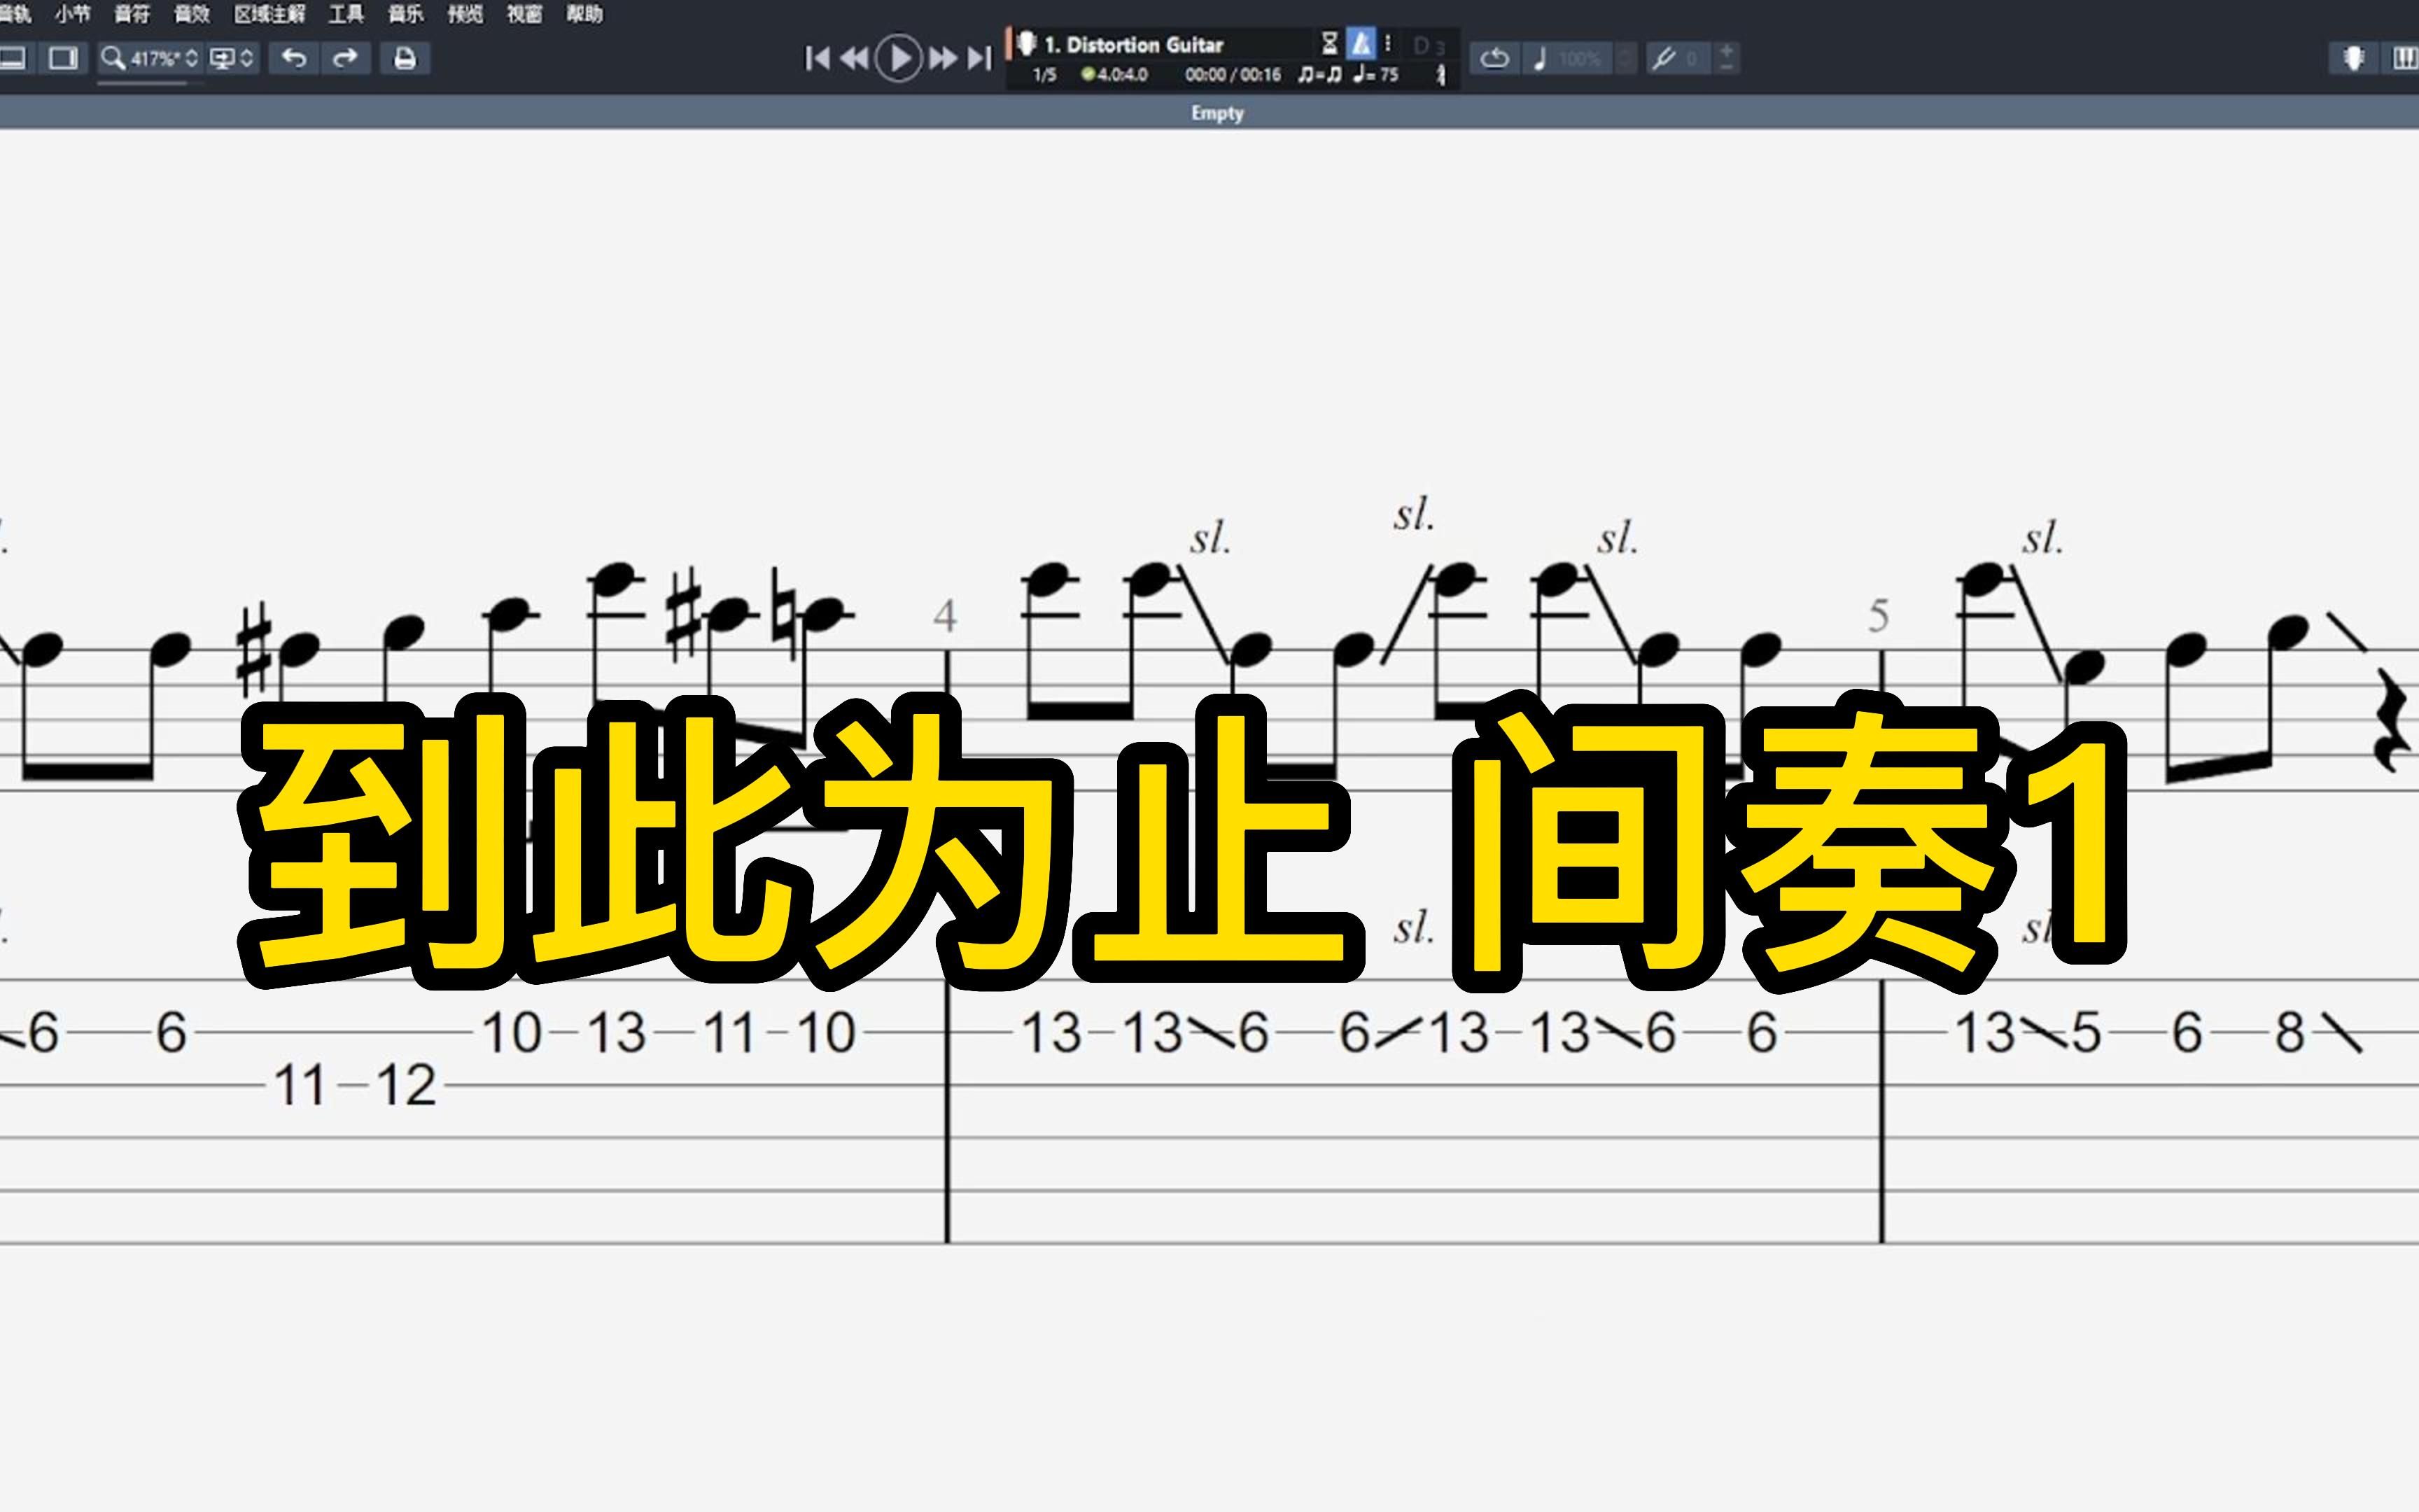Click the Distortion Guitar track icon
Image resolution: width=2419 pixels, height=1512 pixels.
tap(1025, 44)
